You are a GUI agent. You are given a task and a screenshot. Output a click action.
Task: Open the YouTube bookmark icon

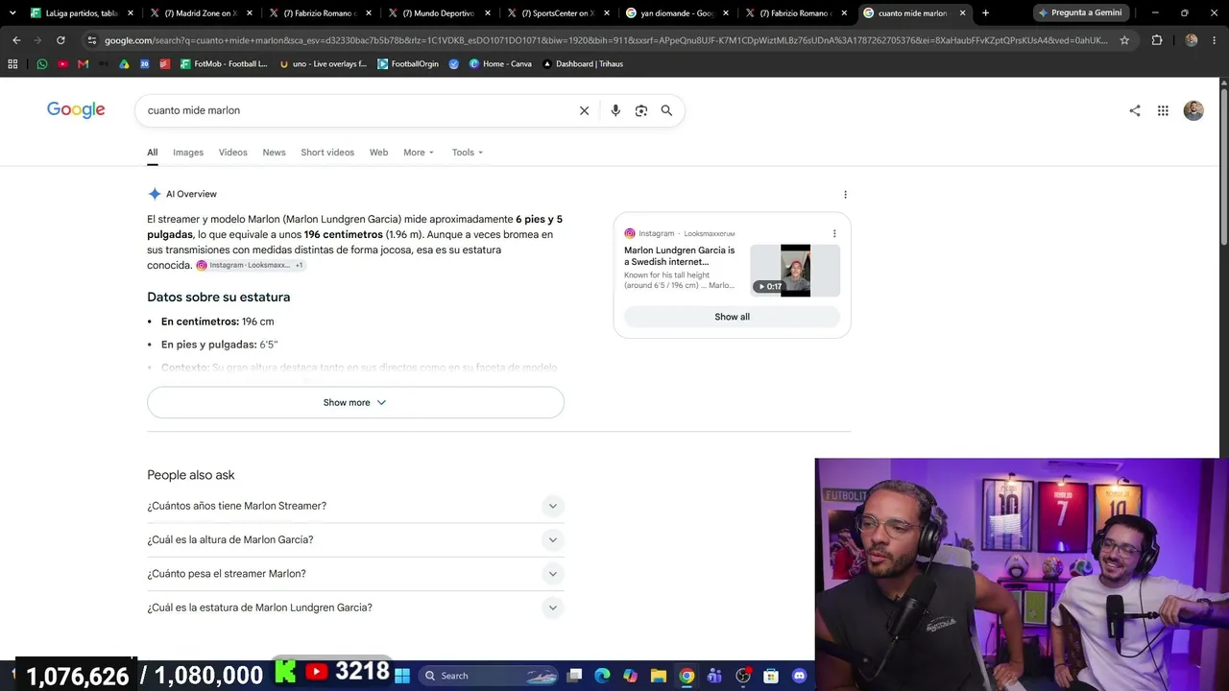click(x=62, y=63)
